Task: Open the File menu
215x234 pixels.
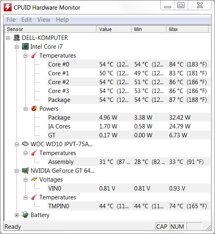Action: (x=11, y=20)
